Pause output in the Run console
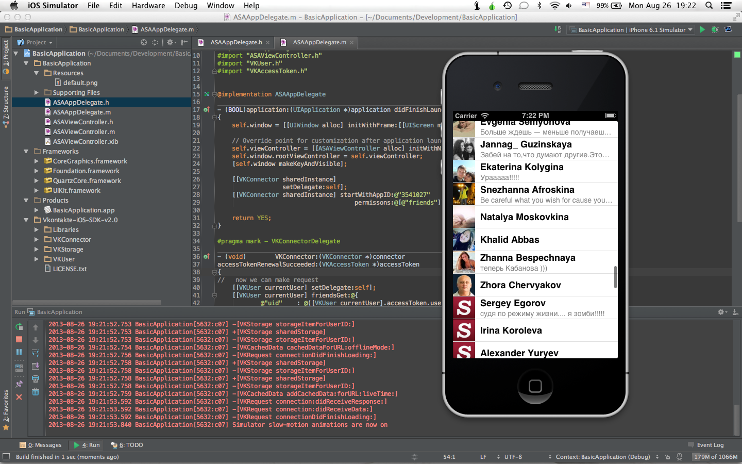This screenshot has width=742, height=464. 19,352
